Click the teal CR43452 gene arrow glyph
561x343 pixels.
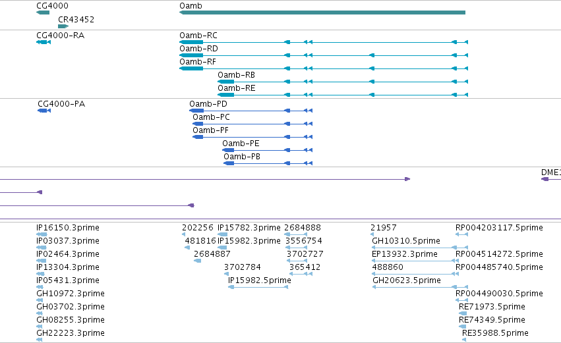(63, 26)
